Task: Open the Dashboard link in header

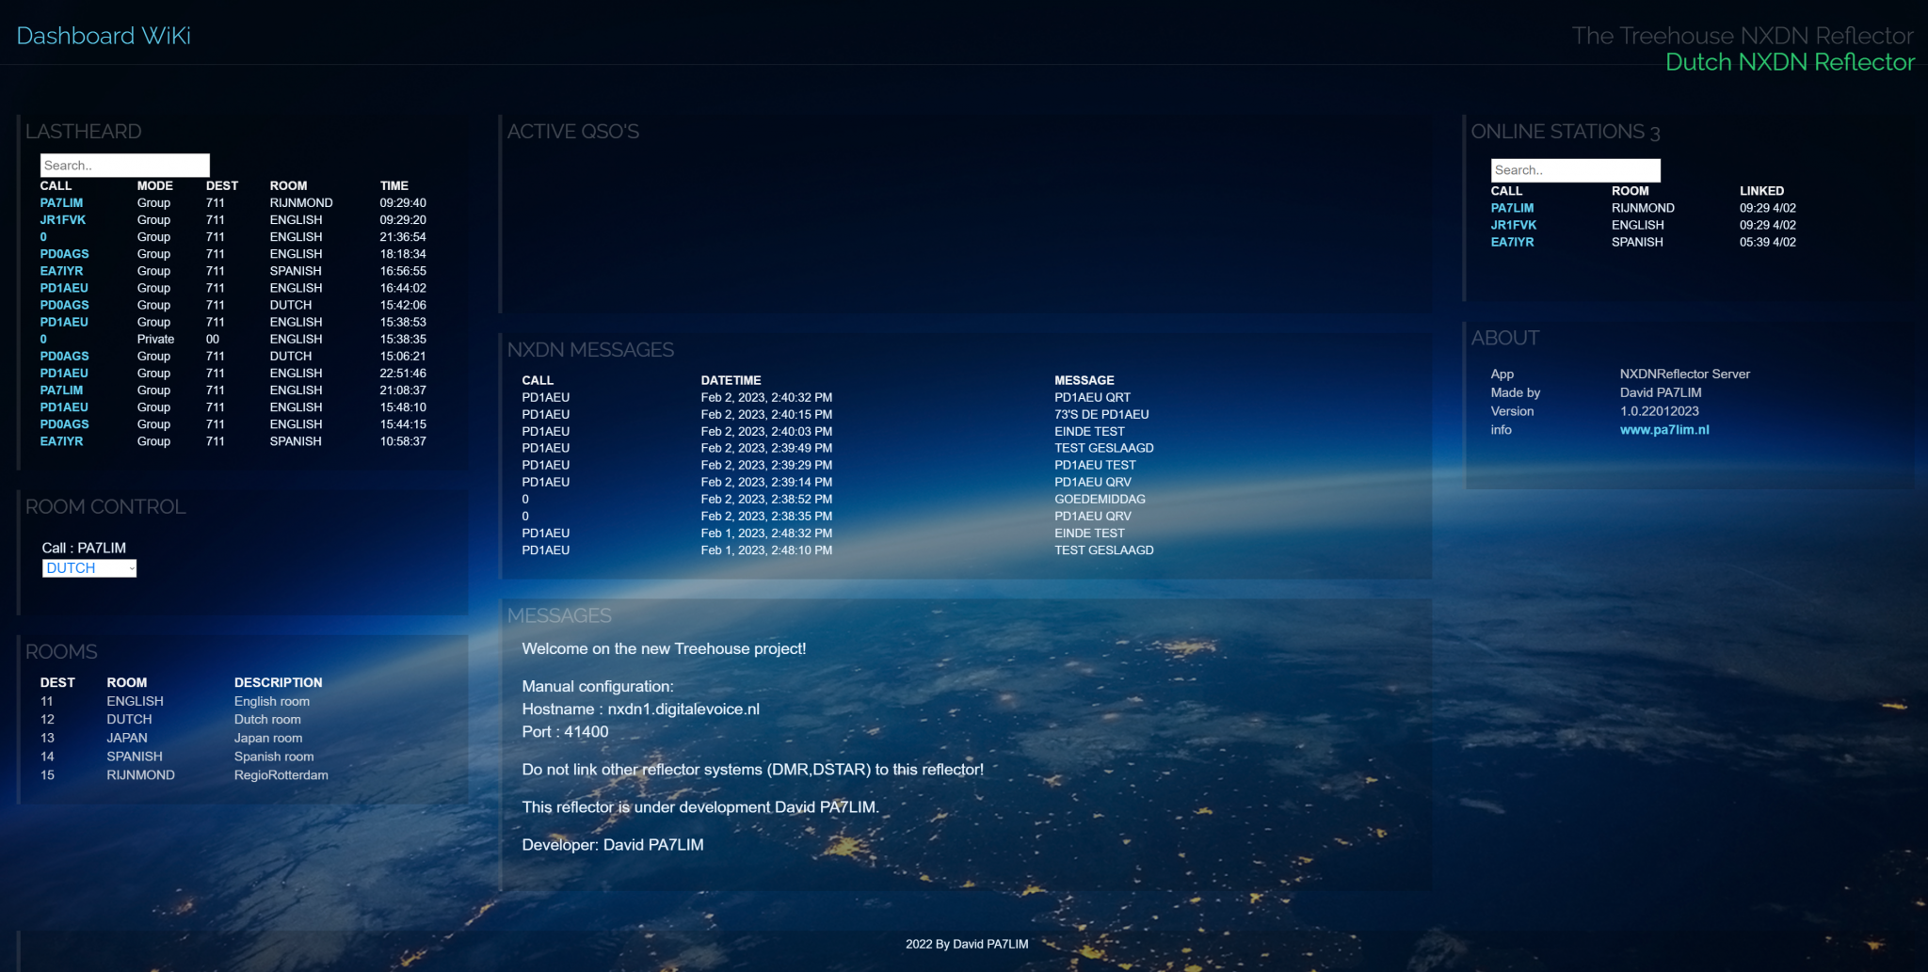Action: click(x=75, y=36)
